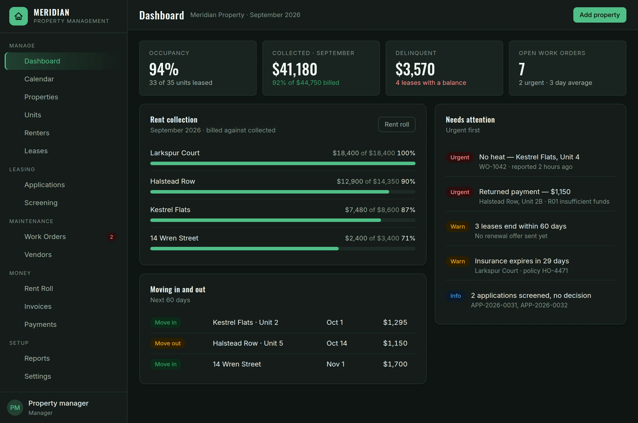638x423 pixels.
Task: Click the Work Orders red badge
Action: (111, 237)
